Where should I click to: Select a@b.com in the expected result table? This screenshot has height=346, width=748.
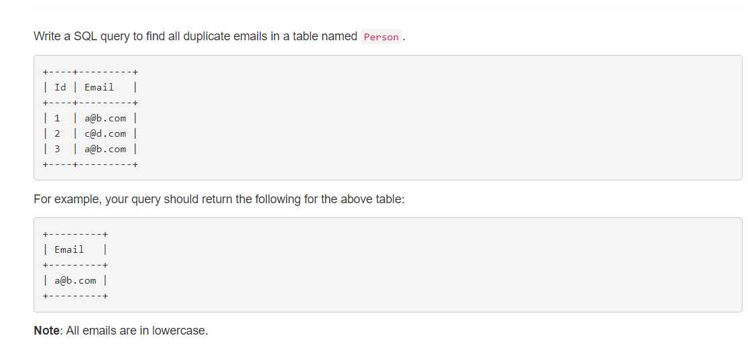click(75, 280)
